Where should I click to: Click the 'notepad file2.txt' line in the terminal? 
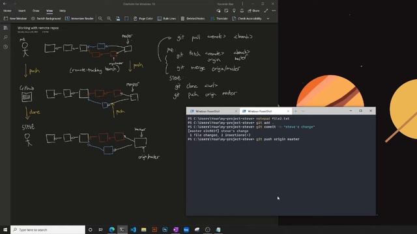[238, 118]
